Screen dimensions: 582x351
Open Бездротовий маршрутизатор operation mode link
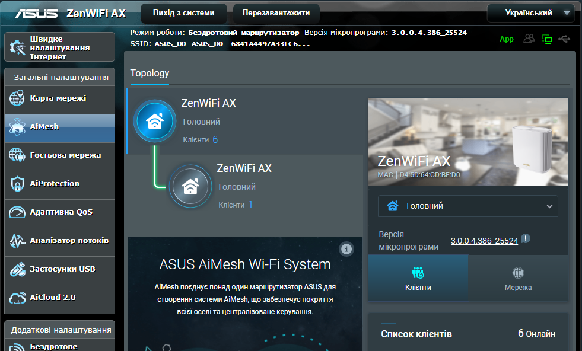(x=243, y=33)
